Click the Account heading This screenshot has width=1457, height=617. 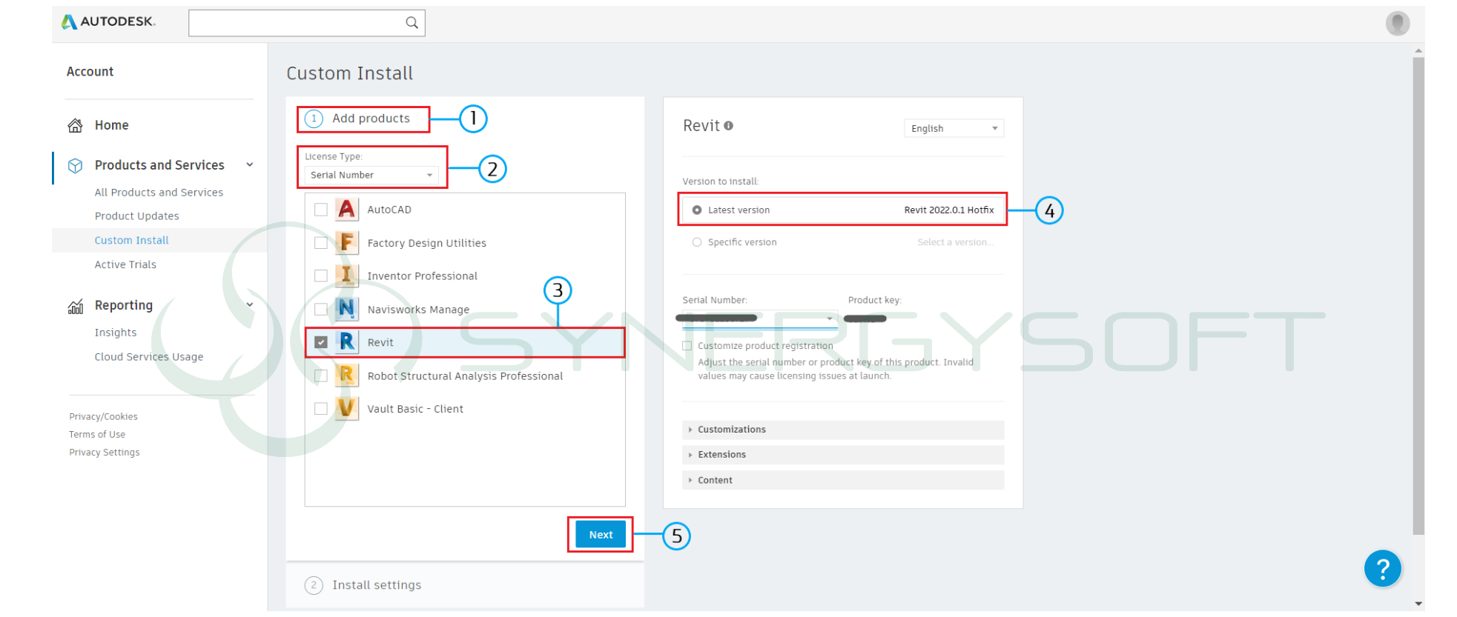[90, 72]
